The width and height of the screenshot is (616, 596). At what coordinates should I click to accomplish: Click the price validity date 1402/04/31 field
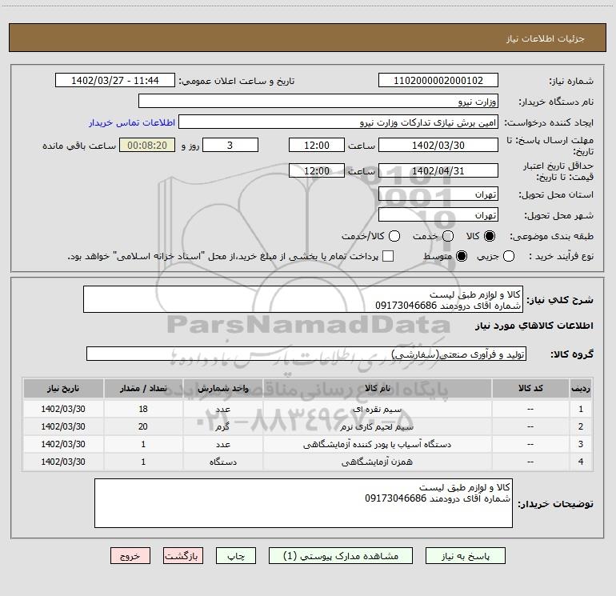[x=438, y=170]
